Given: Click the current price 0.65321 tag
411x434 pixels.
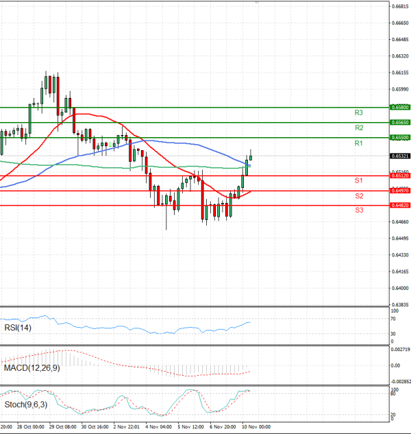Looking at the screenshot, I should [x=399, y=156].
